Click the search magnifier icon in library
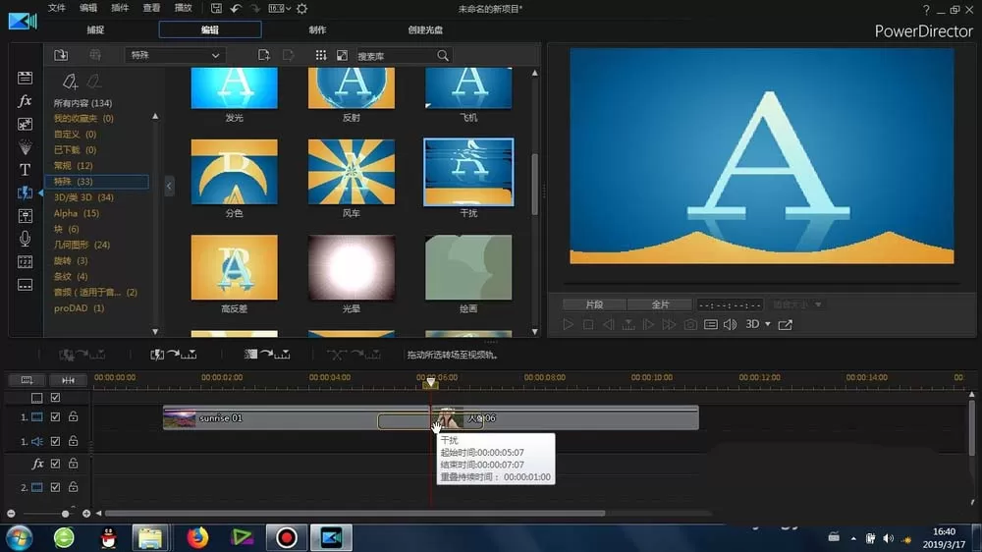This screenshot has width=982, height=552. [x=443, y=56]
